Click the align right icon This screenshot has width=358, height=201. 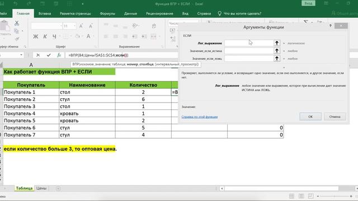(x=125, y=36)
